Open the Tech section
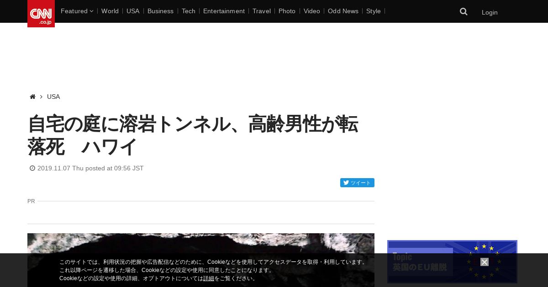Viewport: 548px width, 287px height. (189, 11)
